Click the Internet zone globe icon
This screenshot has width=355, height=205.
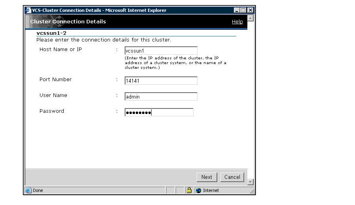click(198, 190)
